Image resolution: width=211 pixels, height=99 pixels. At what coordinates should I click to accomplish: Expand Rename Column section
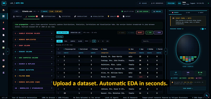[33, 52]
